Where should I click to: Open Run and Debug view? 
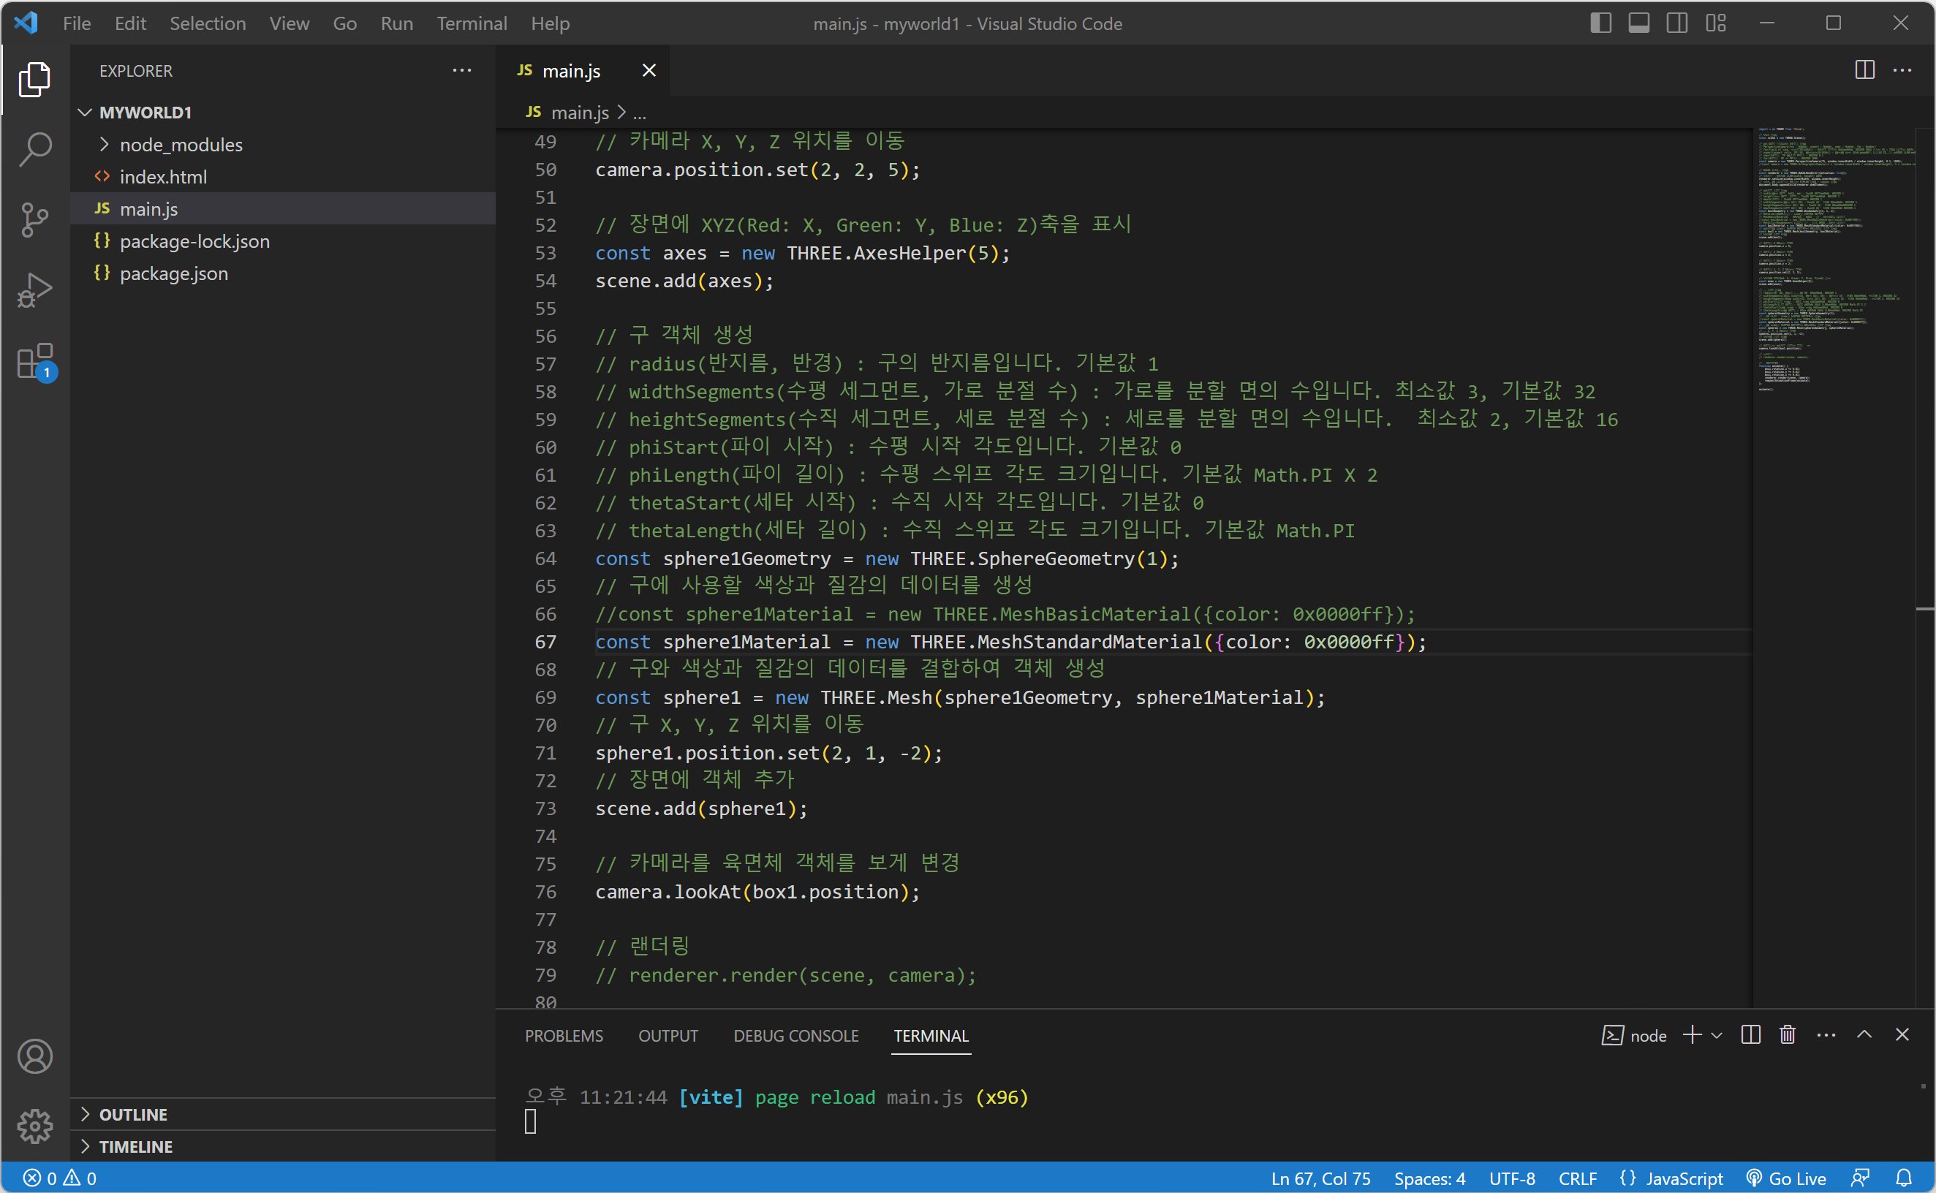[x=34, y=290]
